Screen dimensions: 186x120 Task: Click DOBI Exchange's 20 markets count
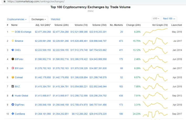click(x=122, y=32)
